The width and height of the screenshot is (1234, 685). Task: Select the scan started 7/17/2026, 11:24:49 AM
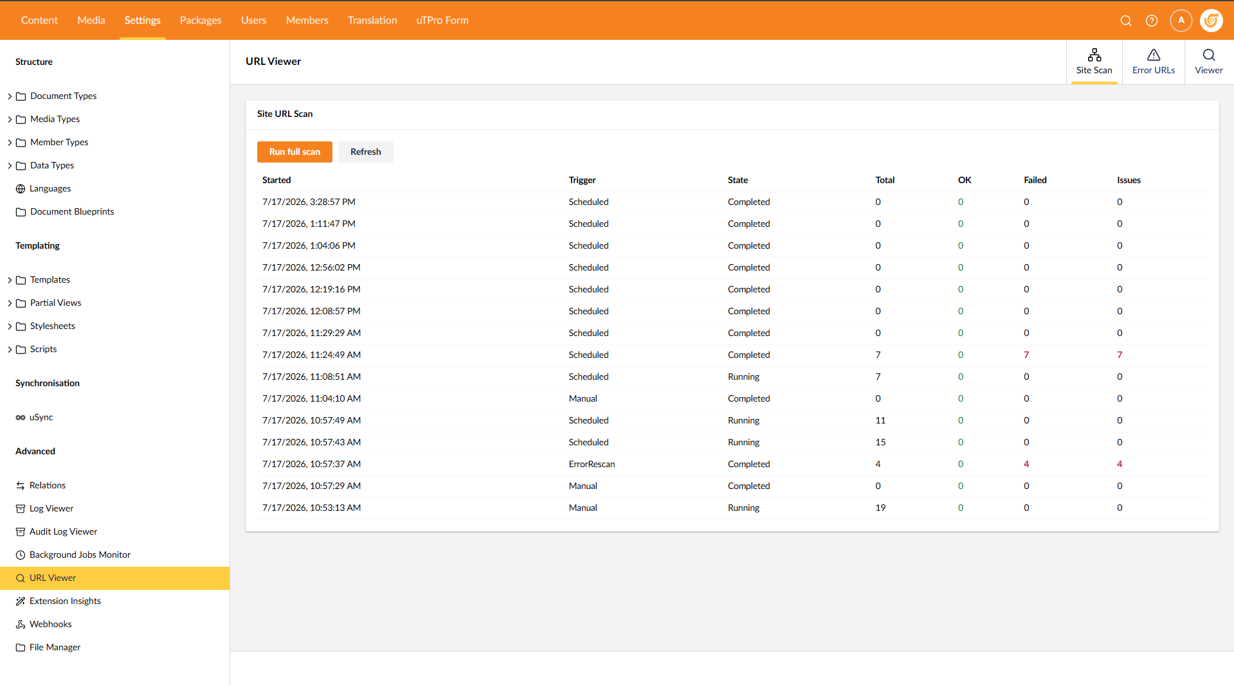(x=732, y=355)
